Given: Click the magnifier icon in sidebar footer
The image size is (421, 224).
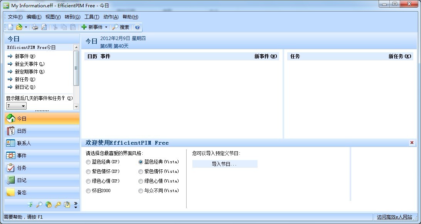Looking at the screenshot, I should 39,205.
